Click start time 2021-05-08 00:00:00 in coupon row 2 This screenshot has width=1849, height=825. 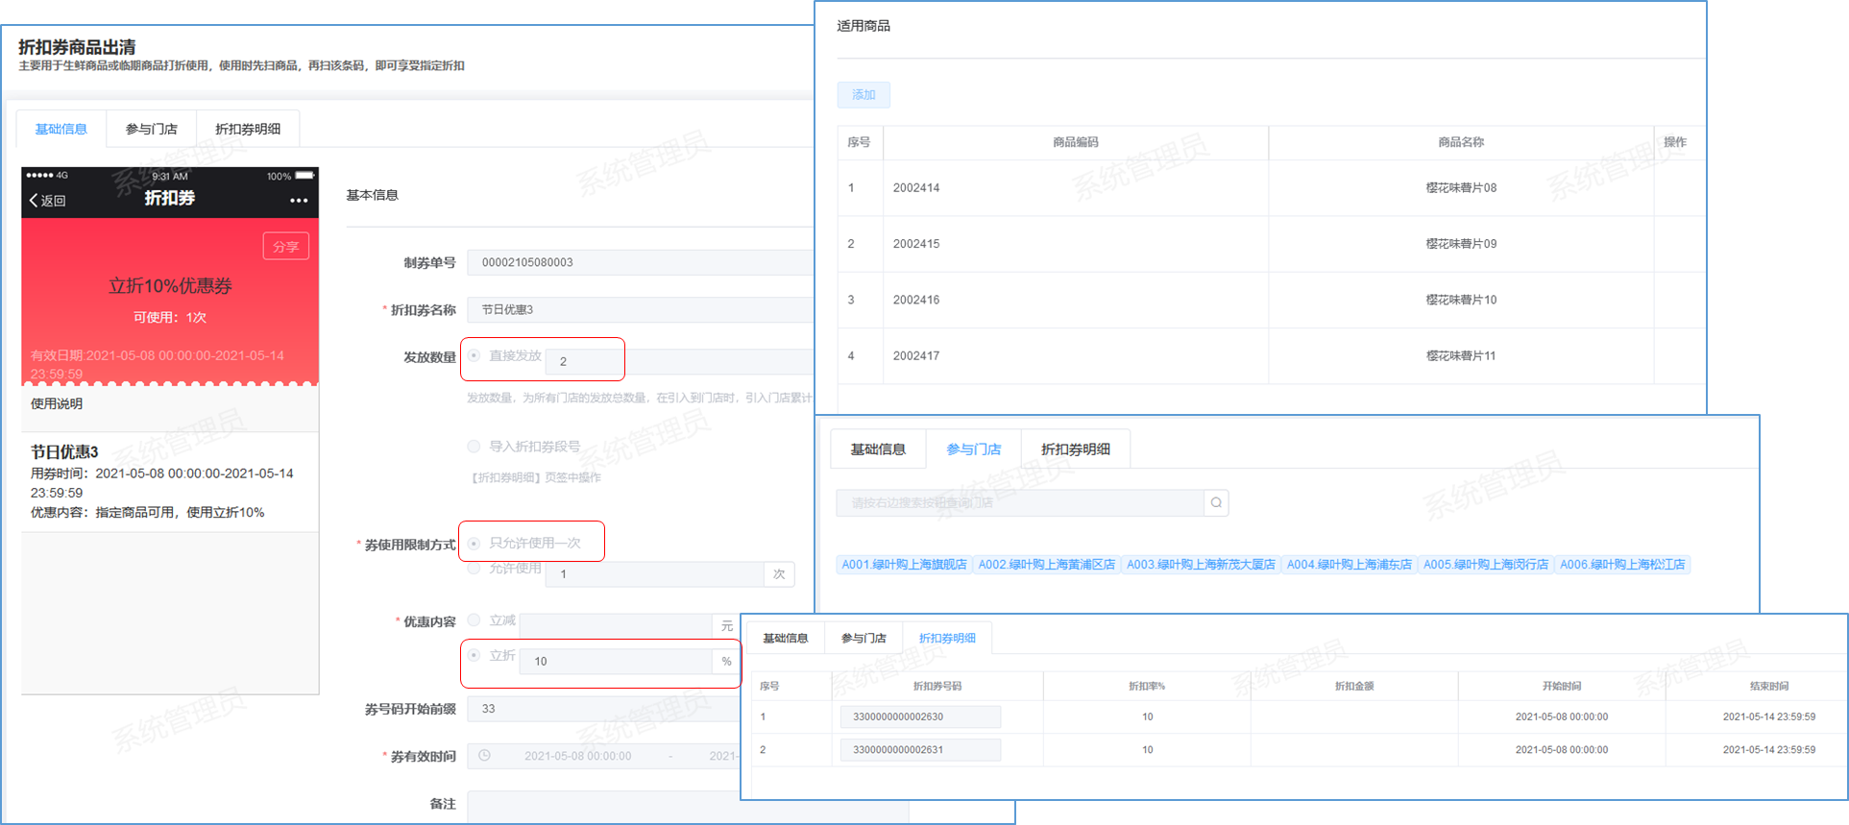coord(1562,749)
